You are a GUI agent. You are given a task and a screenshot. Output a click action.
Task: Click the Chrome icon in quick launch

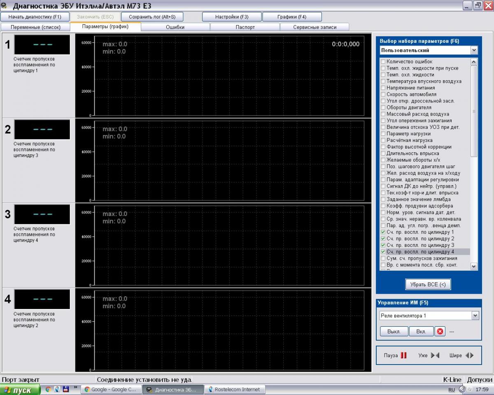pyautogui.click(x=48, y=389)
